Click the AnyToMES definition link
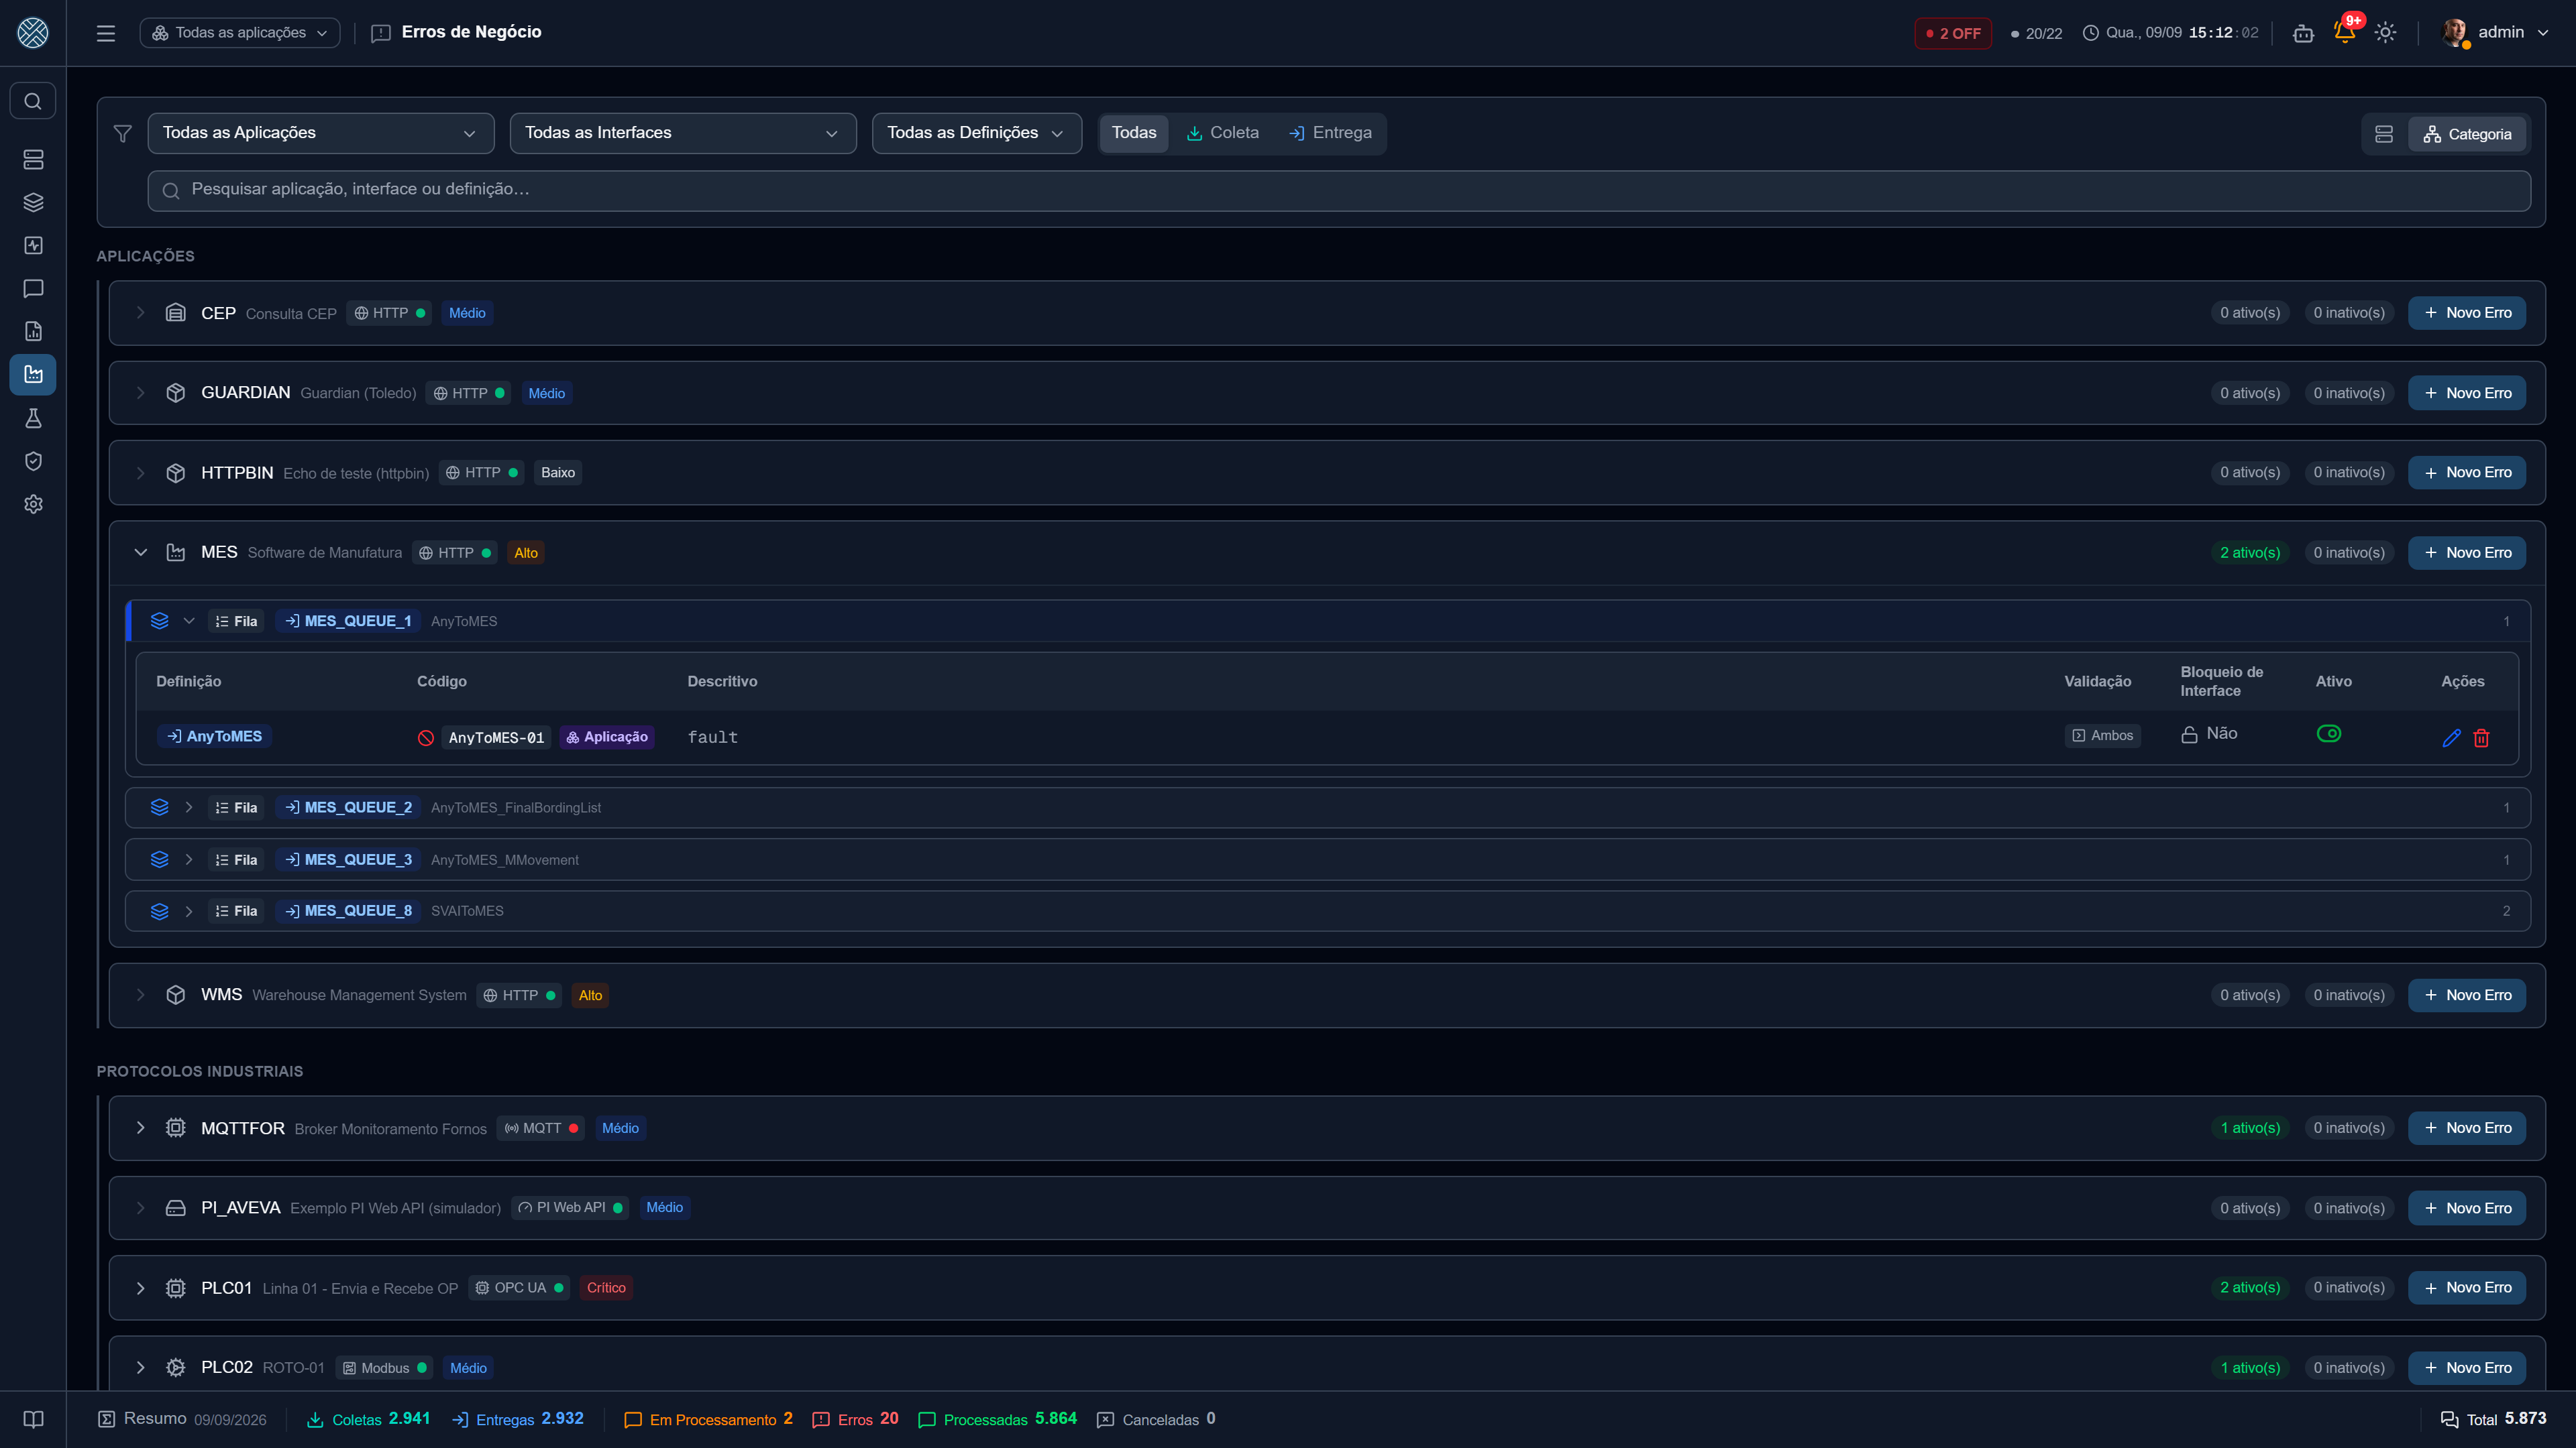Screen dimensions: 2576x1448 pos(214,737)
